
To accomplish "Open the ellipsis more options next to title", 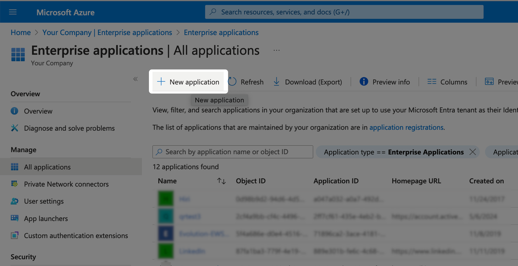I will click(x=276, y=50).
